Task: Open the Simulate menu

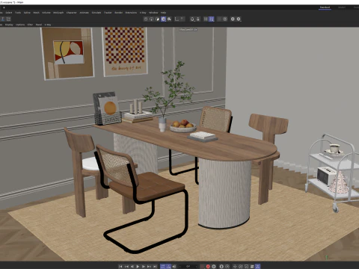Action: 96,13
